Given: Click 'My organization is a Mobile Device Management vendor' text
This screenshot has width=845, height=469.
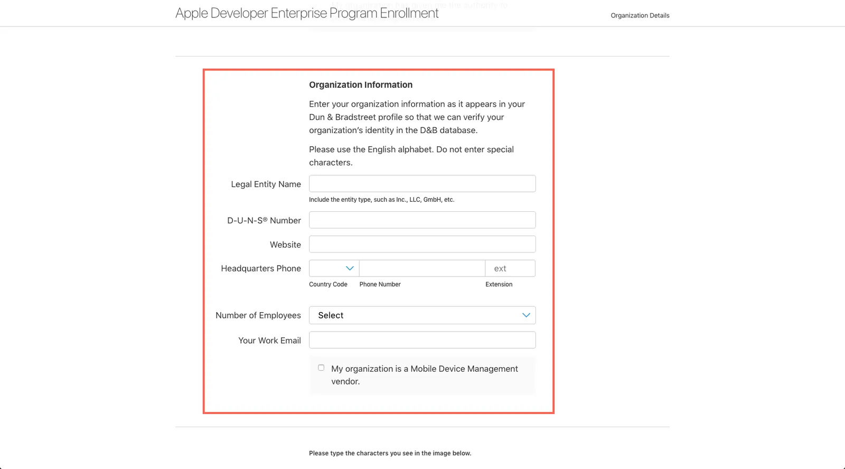Looking at the screenshot, I should [x=425, y=375].
